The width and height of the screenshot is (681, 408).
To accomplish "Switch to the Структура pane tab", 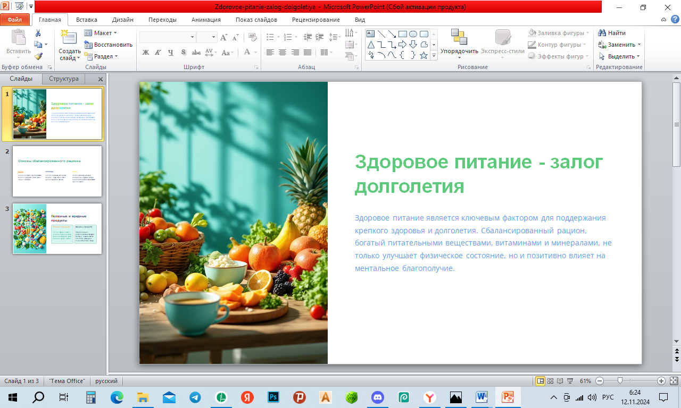I will 64,79.
